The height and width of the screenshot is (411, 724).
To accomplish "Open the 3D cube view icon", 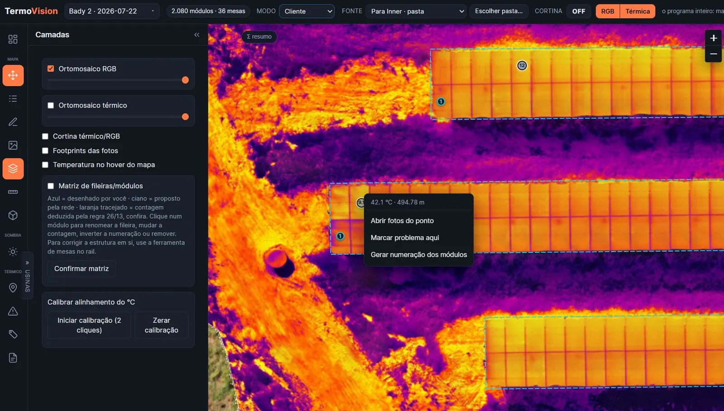I will 13,215.
